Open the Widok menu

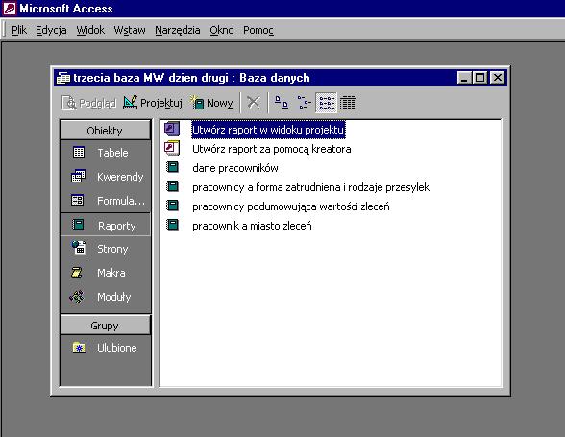click(x=90, y=30)
